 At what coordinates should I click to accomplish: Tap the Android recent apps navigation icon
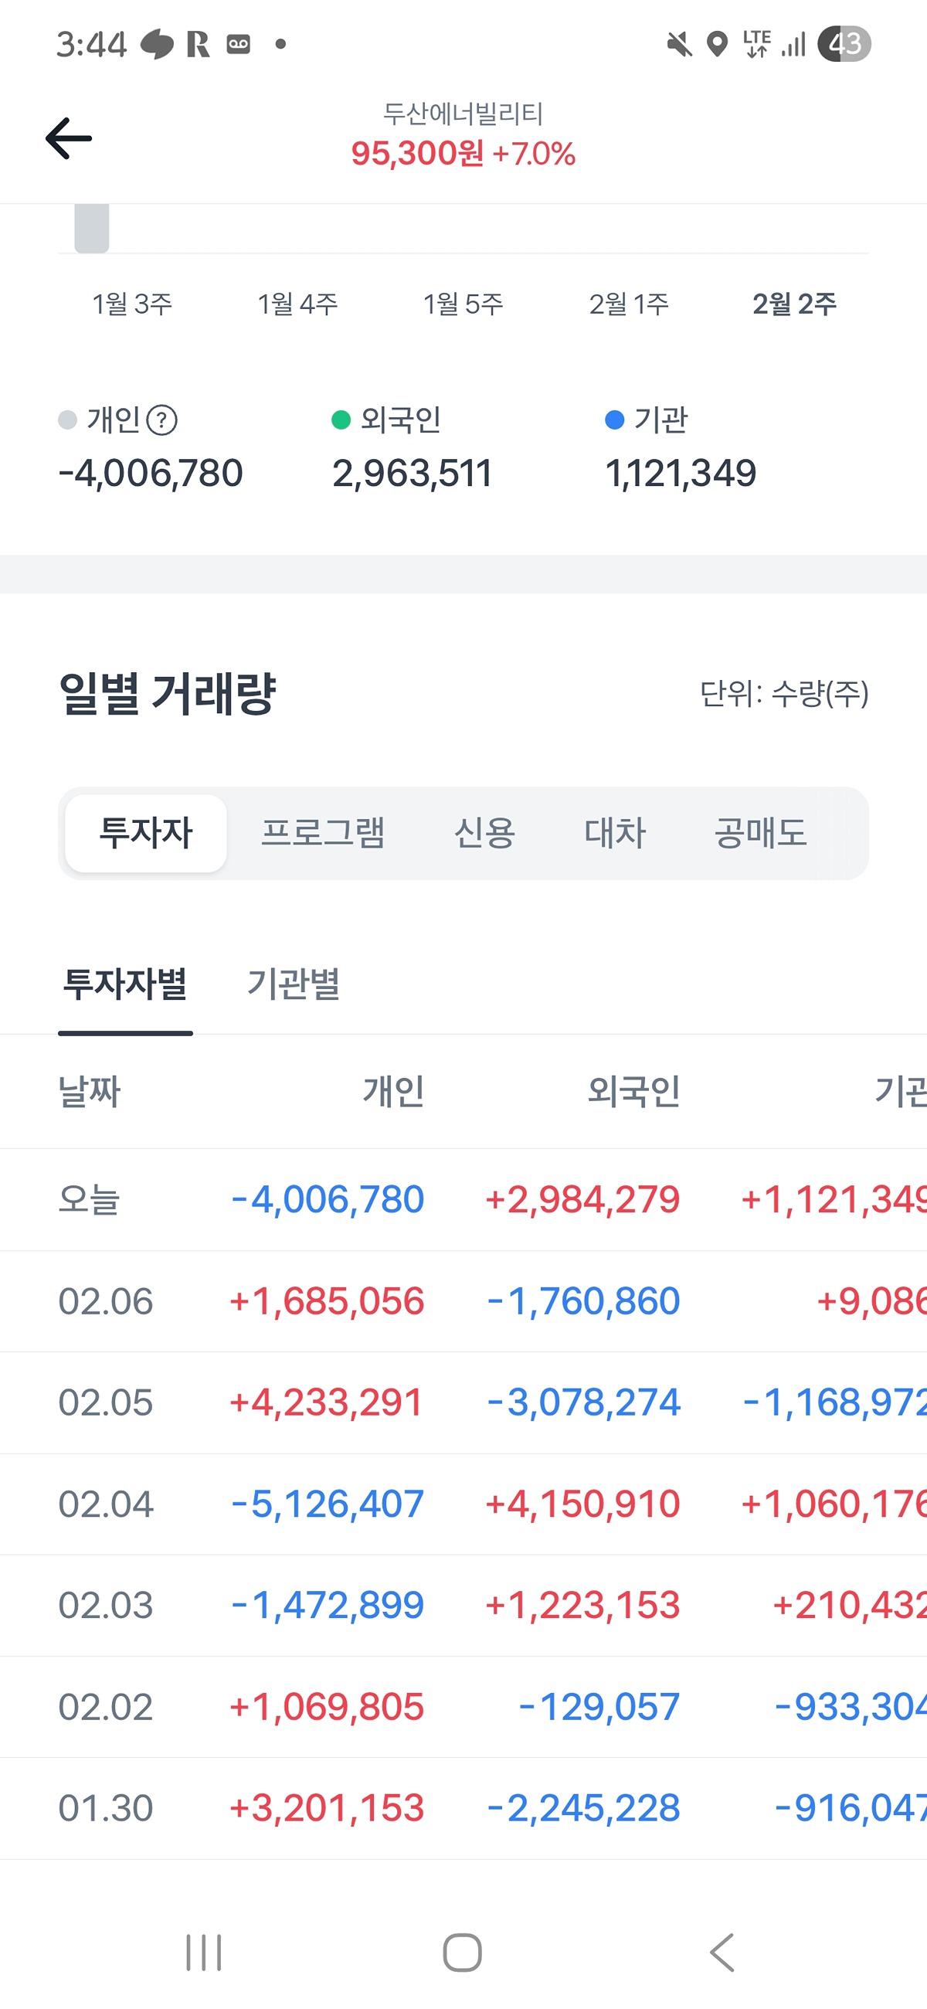203,1953
